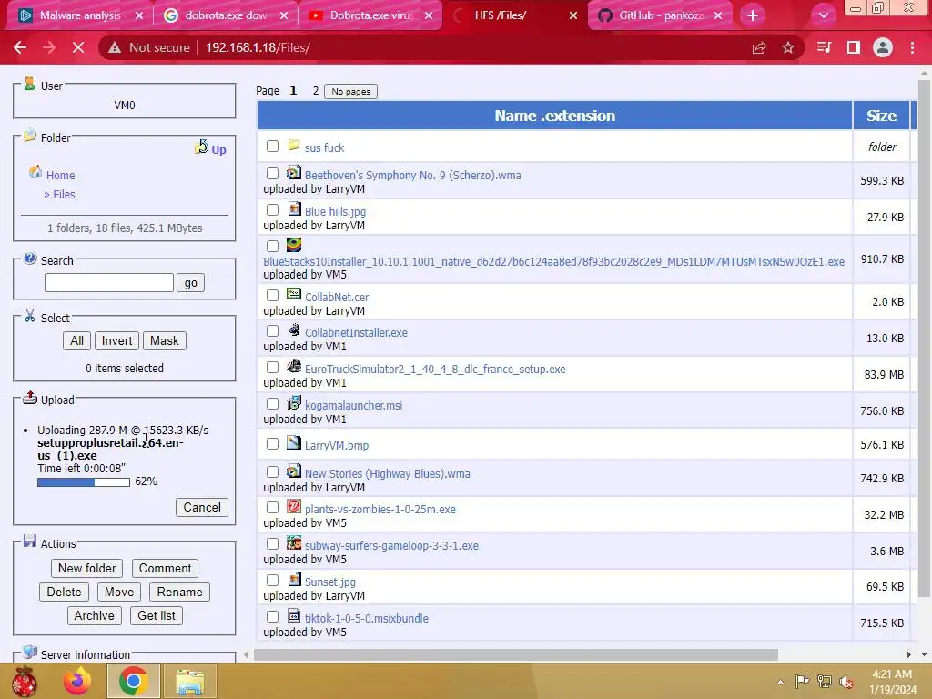
Task: Open Firefox from the taskbar
Action: 77,681
